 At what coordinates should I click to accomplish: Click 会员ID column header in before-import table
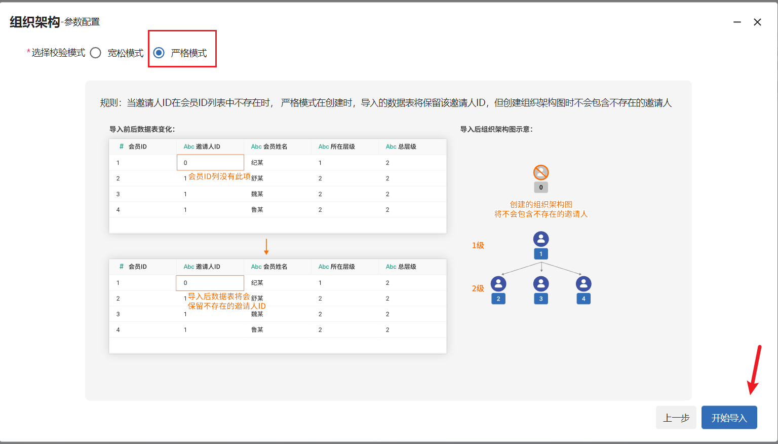pos(137,146)
